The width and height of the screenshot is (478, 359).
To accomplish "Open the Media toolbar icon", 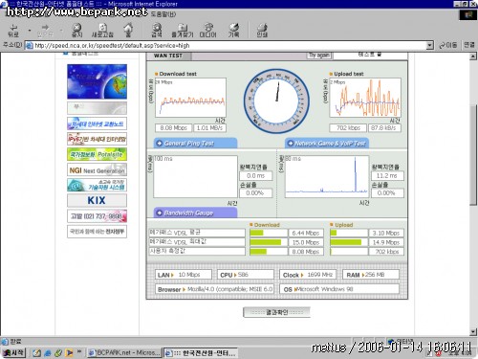I will pyautogui.click(x=208, y=31).
